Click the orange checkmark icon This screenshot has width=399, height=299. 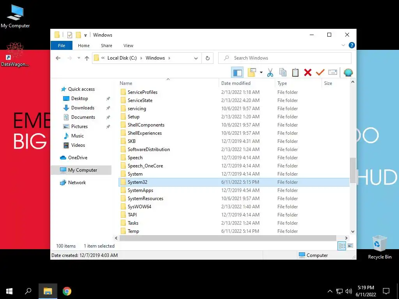click(320, 72)
